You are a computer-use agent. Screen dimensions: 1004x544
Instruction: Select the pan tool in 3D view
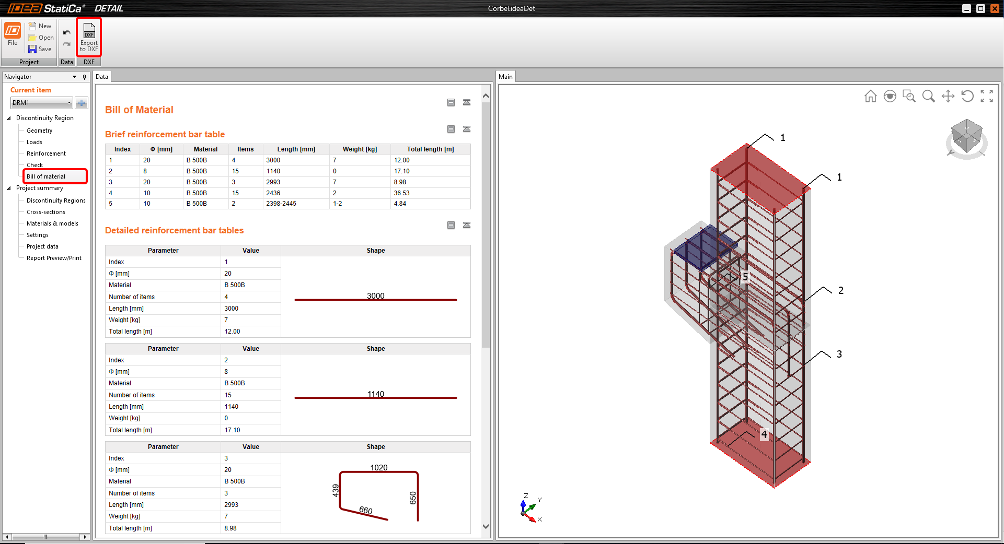pyautogui.click(x=948, y=97)
